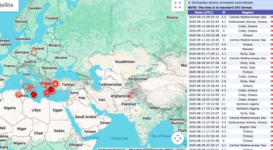
Task: Sort by the Region column header
Action: (248, 12)
